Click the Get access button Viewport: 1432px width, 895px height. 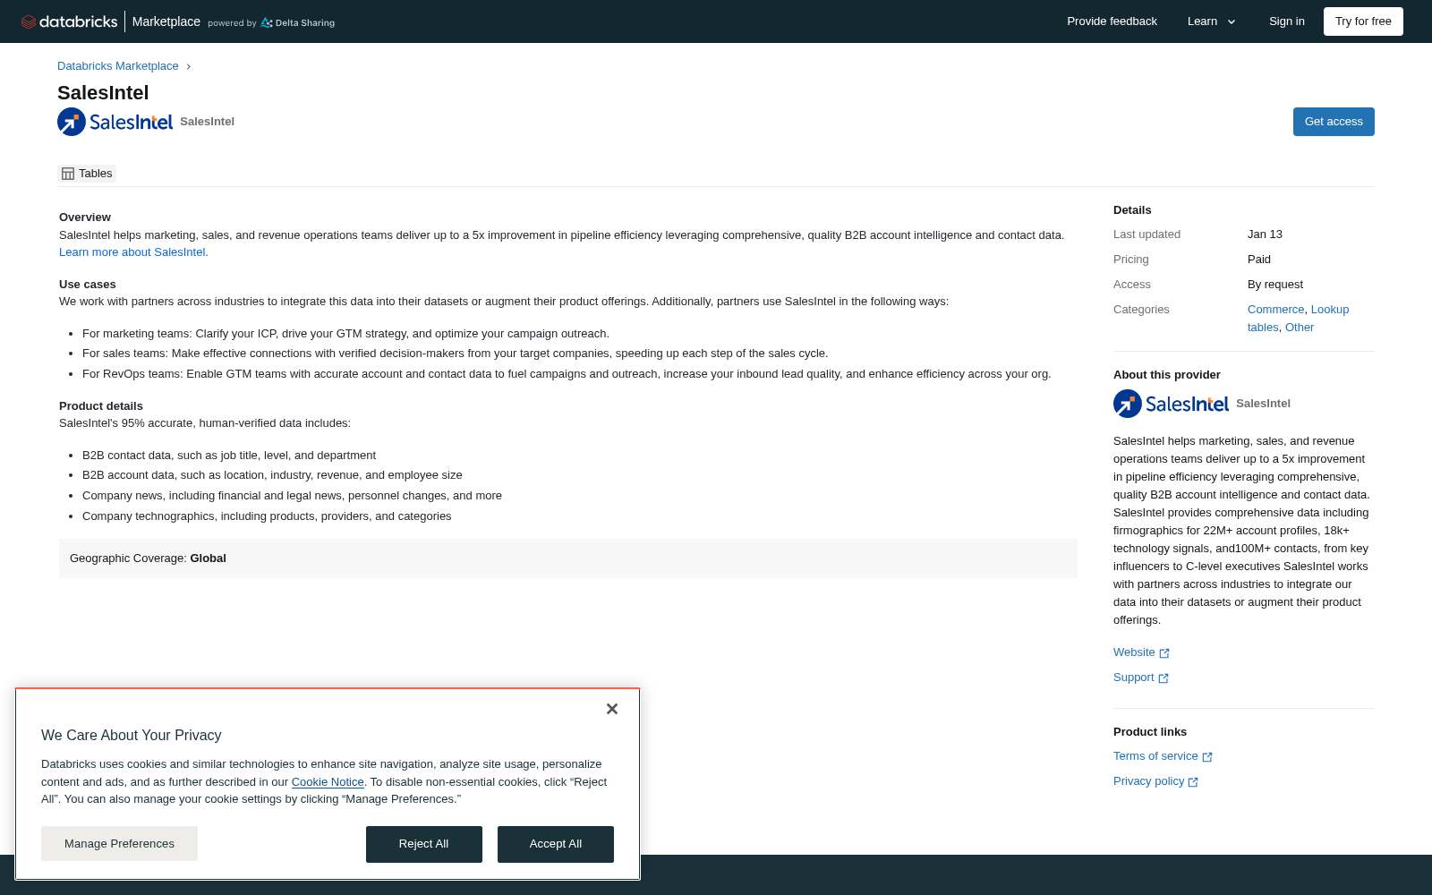click(x=1334, y=122)
